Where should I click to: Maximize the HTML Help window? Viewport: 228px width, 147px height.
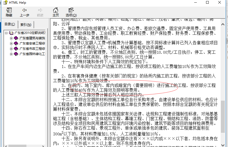coord(207,2)
